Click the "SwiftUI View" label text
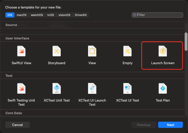Viewport: 188px width, 133px height. (x=21, y=63)
